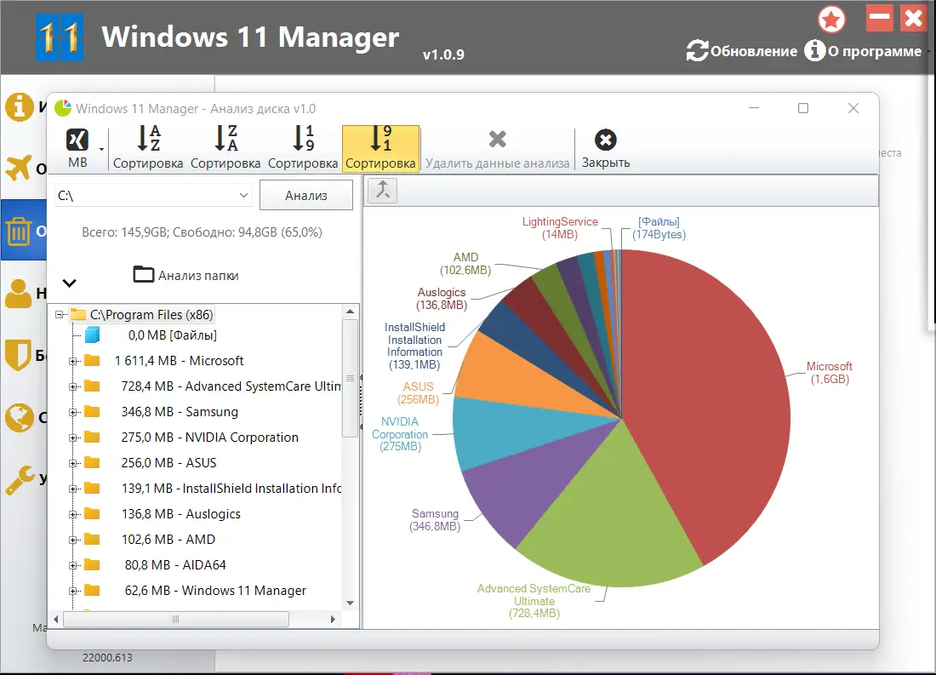936x675 pixels.
Task: Open the red star favorites icon
Action: click(831, 19)
